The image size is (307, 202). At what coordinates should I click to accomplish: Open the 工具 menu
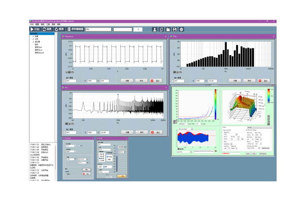[x=48, y=25]
